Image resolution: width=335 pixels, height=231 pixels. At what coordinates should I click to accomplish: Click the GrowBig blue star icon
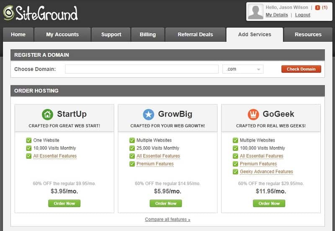149,114
